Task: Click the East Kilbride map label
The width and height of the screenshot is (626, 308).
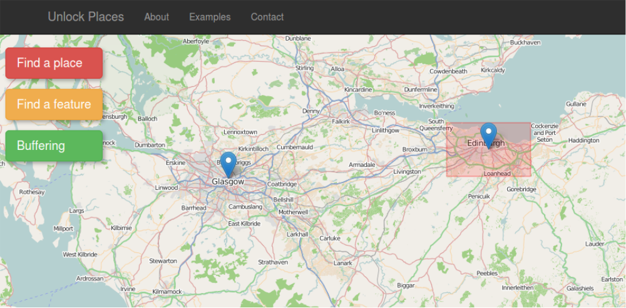Action: point(244,224)
